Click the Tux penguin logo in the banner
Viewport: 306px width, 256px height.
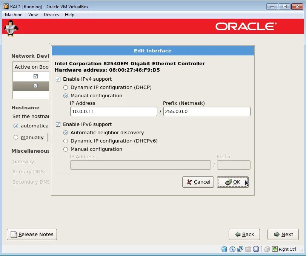pyautogui.click(x=11, y=28)
